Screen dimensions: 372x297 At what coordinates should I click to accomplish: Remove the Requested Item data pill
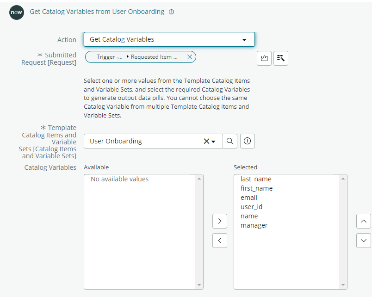pyautogui.click(x=190, y=57)
